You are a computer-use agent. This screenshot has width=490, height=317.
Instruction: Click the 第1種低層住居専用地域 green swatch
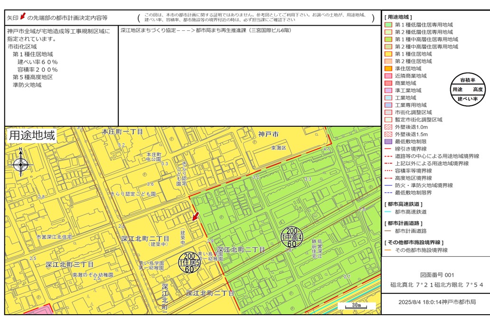point(388,25)
